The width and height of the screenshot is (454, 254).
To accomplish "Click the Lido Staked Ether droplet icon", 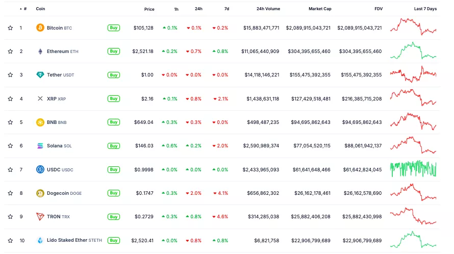I will tap(40, 240).
